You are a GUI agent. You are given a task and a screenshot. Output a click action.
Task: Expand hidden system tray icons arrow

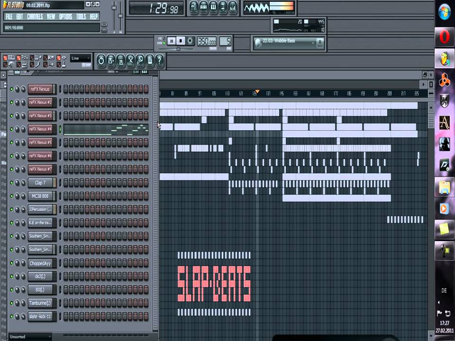[438, 303]
